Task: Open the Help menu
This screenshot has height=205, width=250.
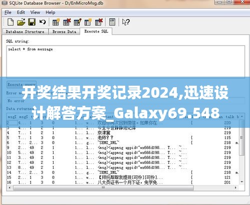Action: point(51,13)
